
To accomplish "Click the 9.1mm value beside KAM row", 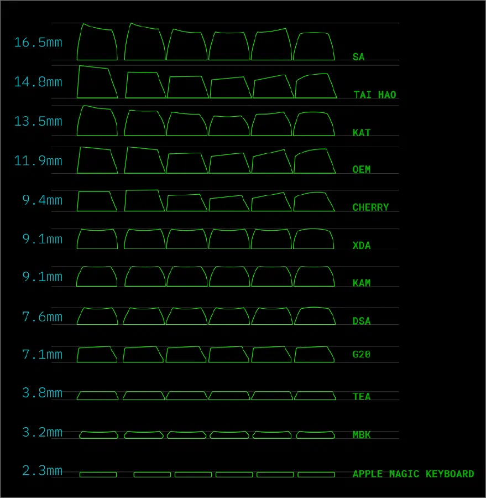I will point(42,277).
